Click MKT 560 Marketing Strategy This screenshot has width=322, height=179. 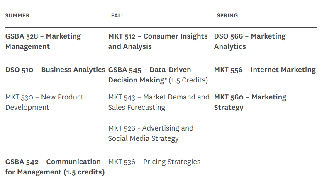click(250, 102)
